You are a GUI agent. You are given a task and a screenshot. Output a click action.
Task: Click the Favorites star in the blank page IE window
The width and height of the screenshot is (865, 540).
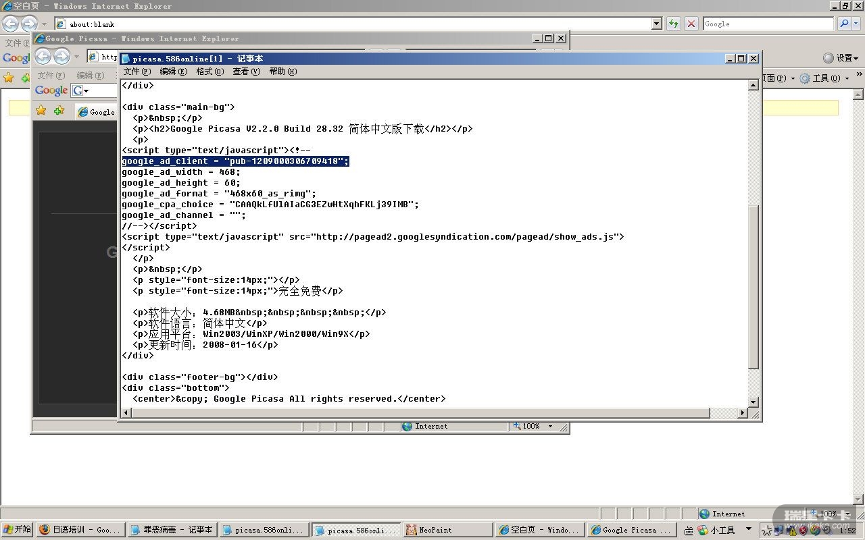tap(9, 78)
